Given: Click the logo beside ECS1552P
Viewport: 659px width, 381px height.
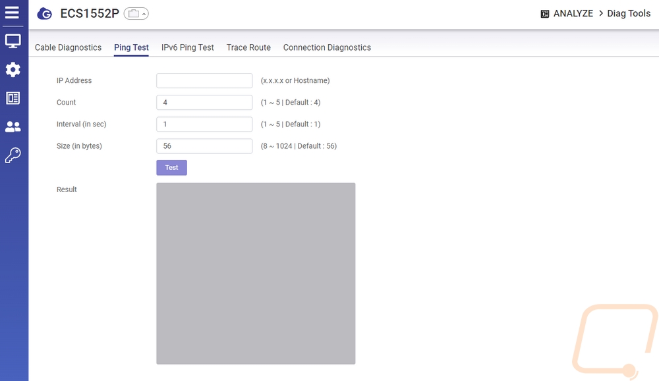Looking at the screenshot, I should click(x=45, y=14).
